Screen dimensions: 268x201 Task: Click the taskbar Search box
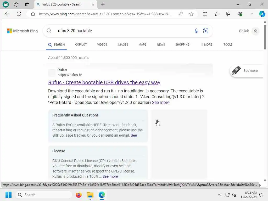44,195
